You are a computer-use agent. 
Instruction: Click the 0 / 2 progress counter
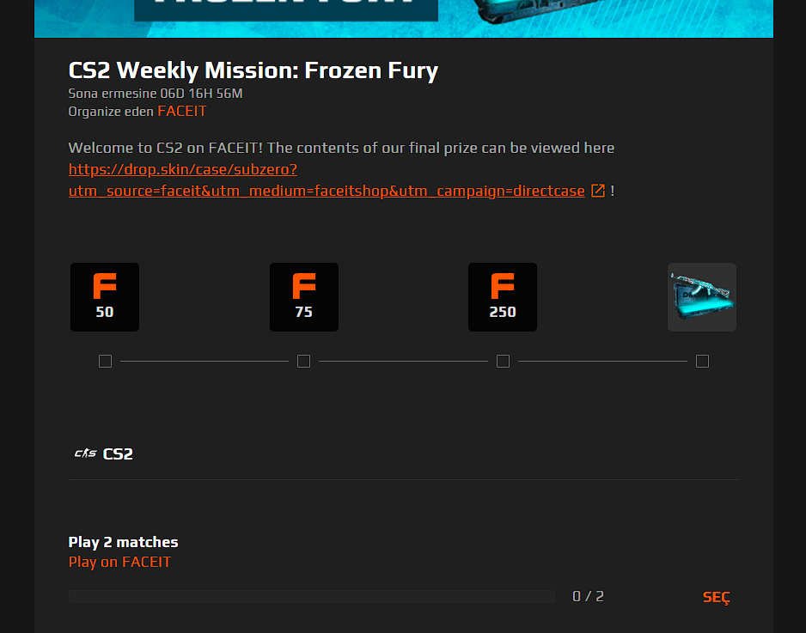point(588,597)
